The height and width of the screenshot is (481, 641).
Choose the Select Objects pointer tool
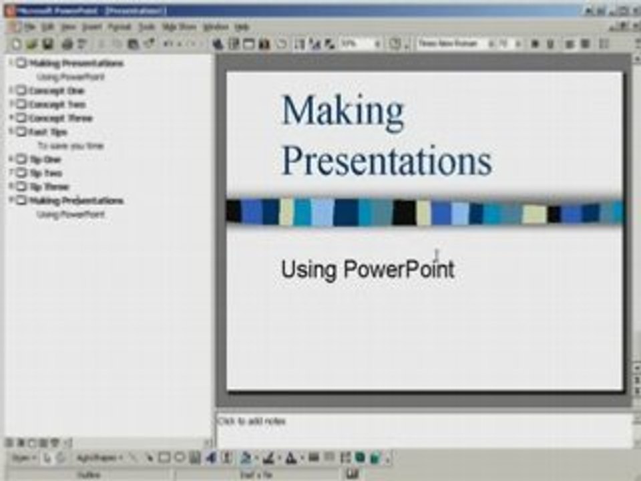coord(47,458)
